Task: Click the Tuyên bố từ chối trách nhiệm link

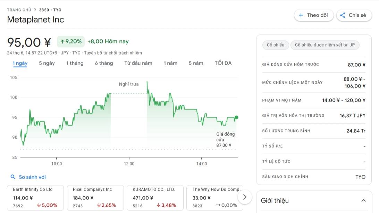Action: click(113, 53)
